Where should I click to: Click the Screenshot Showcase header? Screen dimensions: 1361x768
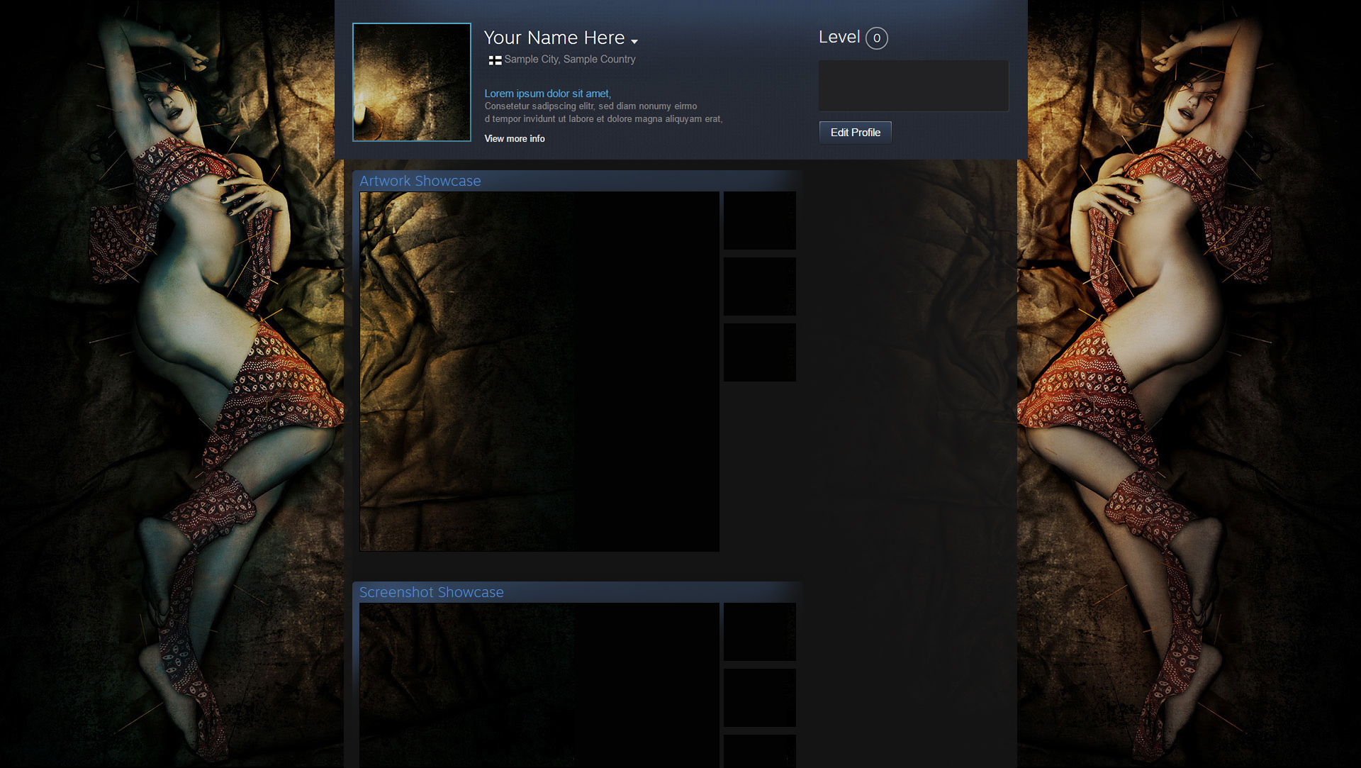(x=431, y=592)
